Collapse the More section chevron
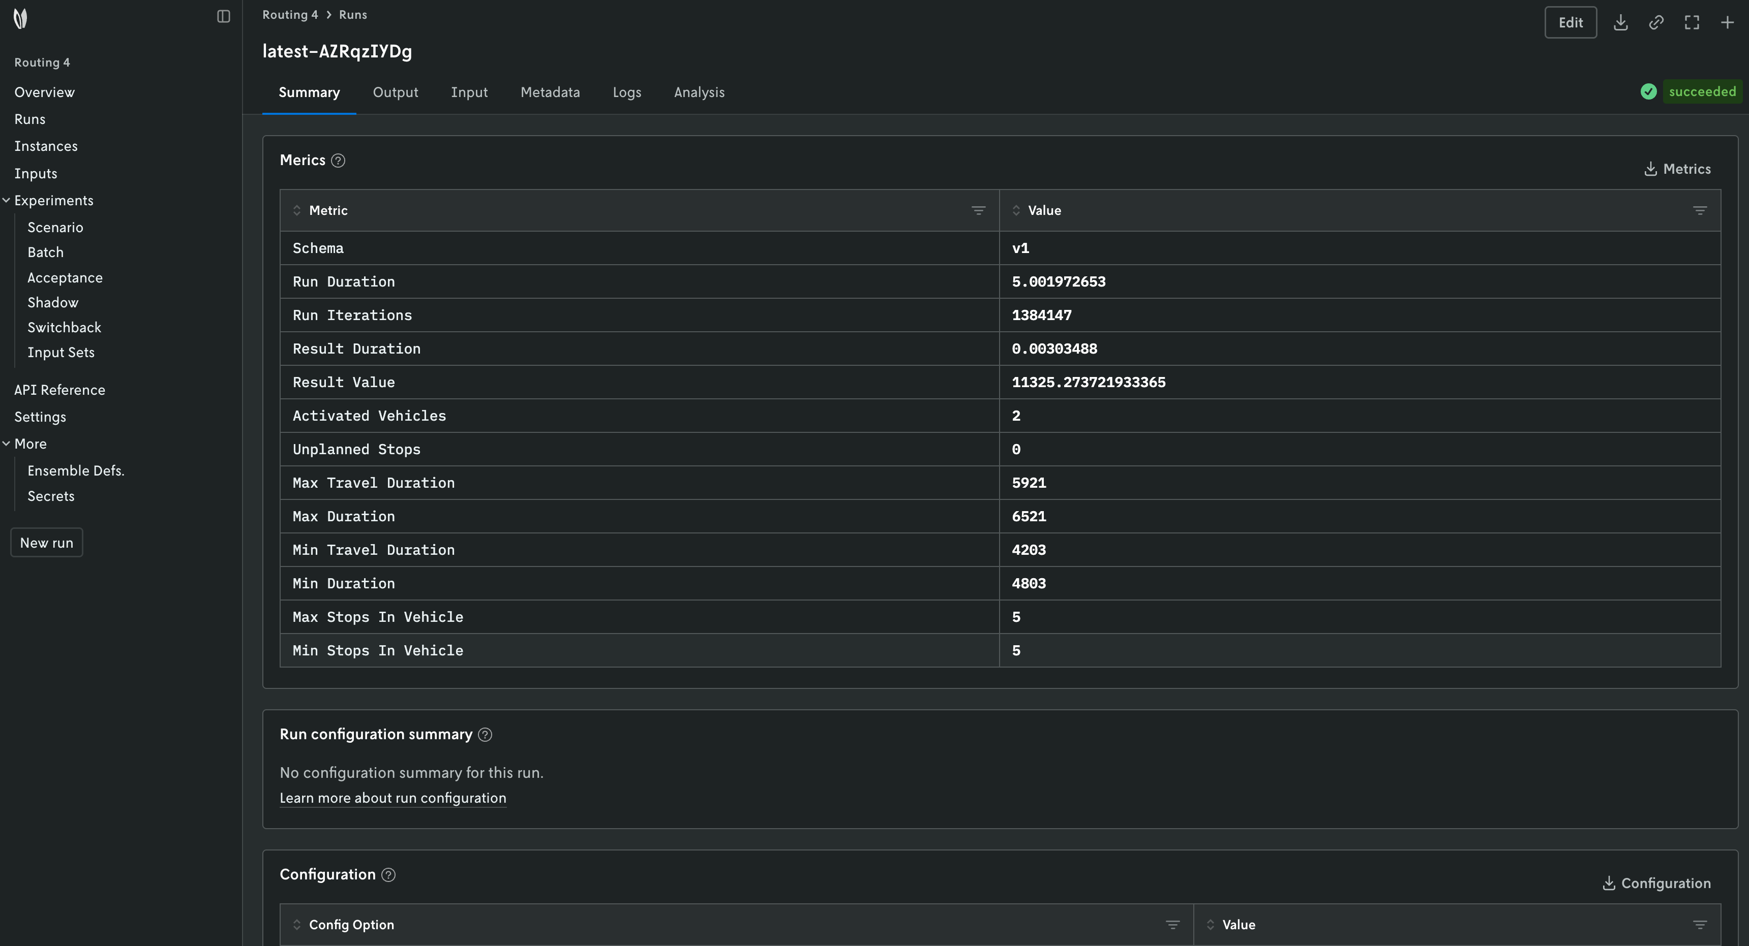Viewport: 1749px width, 946px height. coord(6,444)
